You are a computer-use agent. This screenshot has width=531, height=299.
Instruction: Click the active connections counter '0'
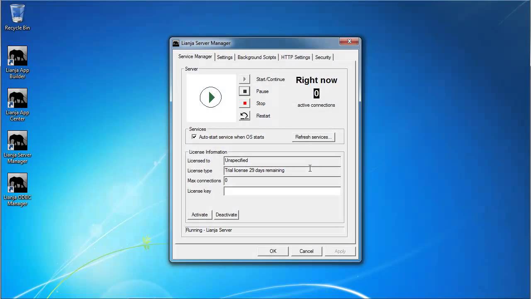[x=317, y=93]
